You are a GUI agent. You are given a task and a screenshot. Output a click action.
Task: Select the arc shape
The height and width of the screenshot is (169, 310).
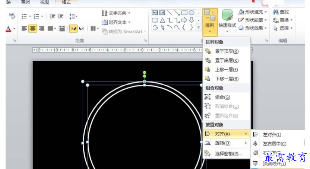pos(170,27)
